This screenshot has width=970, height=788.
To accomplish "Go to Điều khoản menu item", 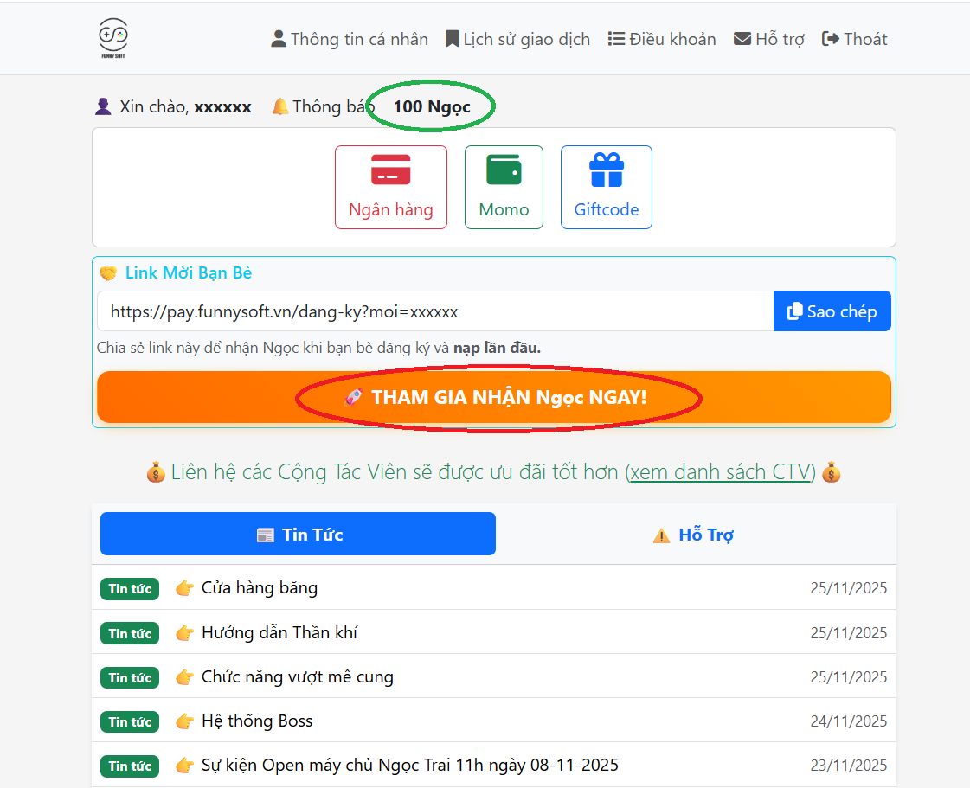I will [x=662, y=39].
